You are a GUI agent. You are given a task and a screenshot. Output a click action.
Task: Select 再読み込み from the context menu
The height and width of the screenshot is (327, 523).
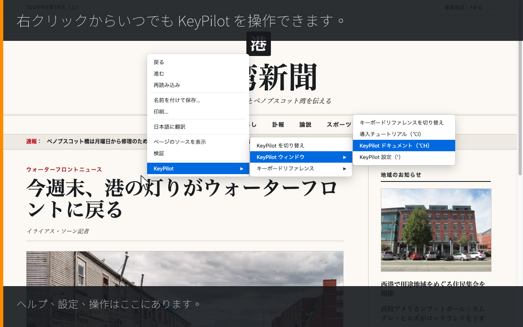198,85
